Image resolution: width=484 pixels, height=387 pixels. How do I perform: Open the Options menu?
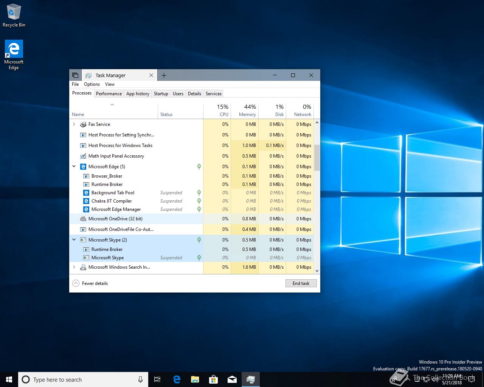tap(92, 84)
